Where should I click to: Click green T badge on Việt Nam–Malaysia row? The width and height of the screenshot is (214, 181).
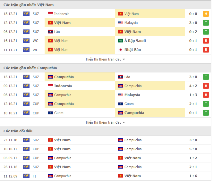pos(206,23)
